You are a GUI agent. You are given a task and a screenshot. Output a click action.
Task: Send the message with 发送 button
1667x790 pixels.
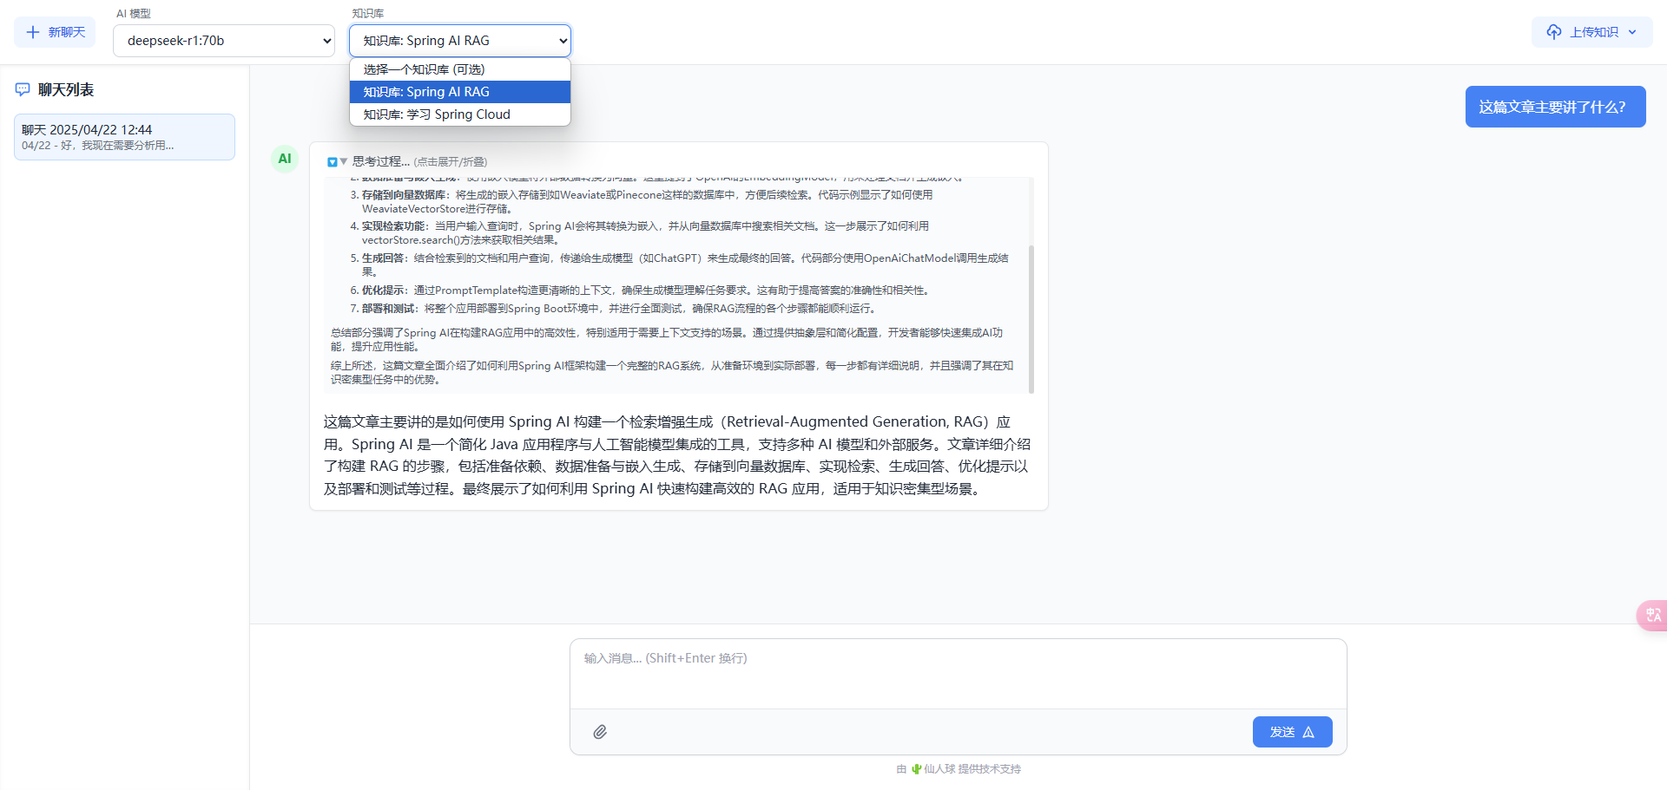(1292, 732)
